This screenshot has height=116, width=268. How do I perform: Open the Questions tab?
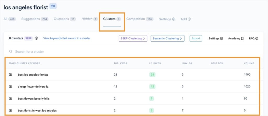tap(65, 19)
